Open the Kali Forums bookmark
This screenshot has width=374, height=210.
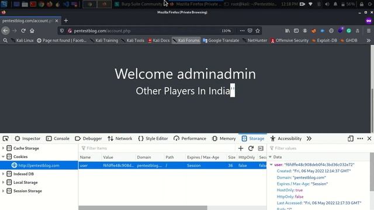[186, 40]
